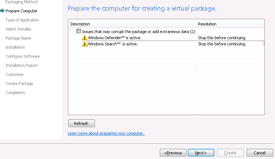The height and width of the screenshot is (159, 275).
Task: Select the Windows Search is active row
Action: coord(113,44)
